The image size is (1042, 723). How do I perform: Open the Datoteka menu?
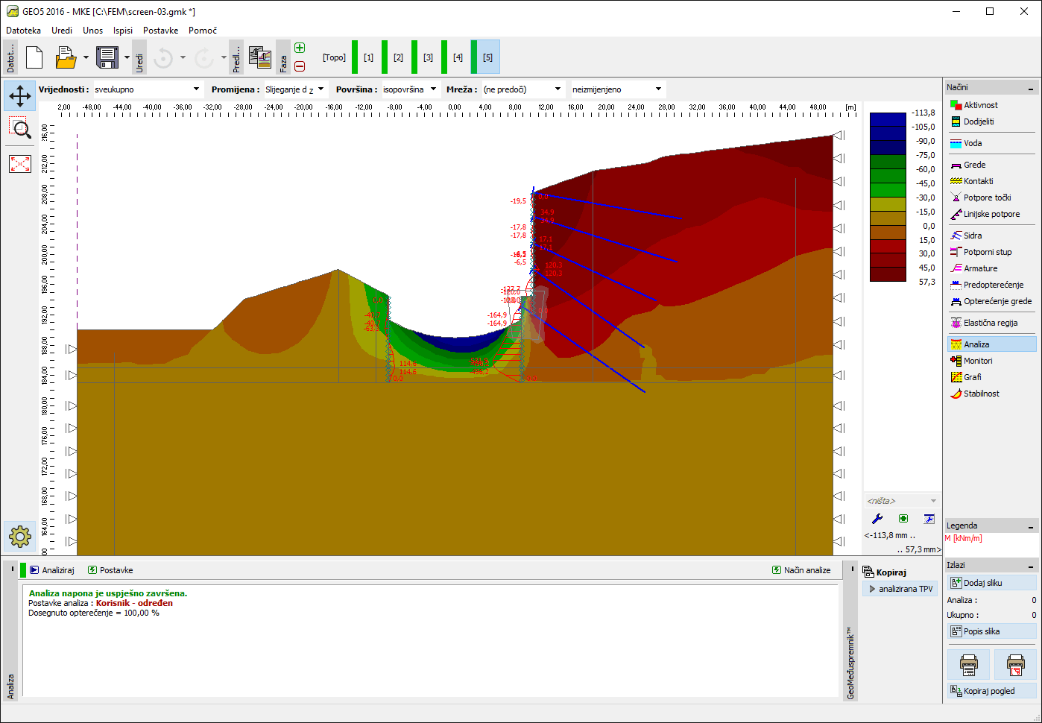click(x=24, y=31)
